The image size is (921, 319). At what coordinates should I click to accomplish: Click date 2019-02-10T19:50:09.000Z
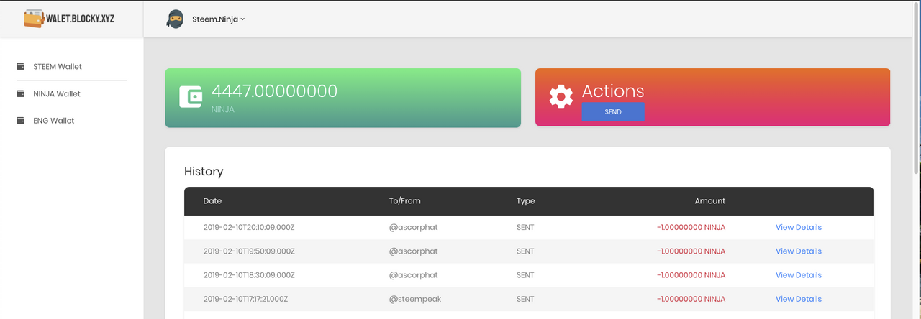pyautogui.click(x=249, y=251)
